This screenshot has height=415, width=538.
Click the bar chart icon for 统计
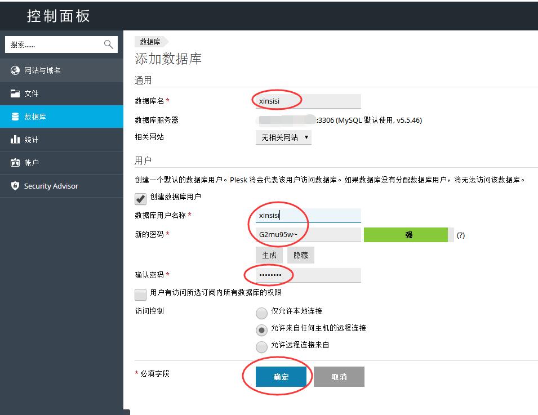pyautogui.click(x=15, y=139)
